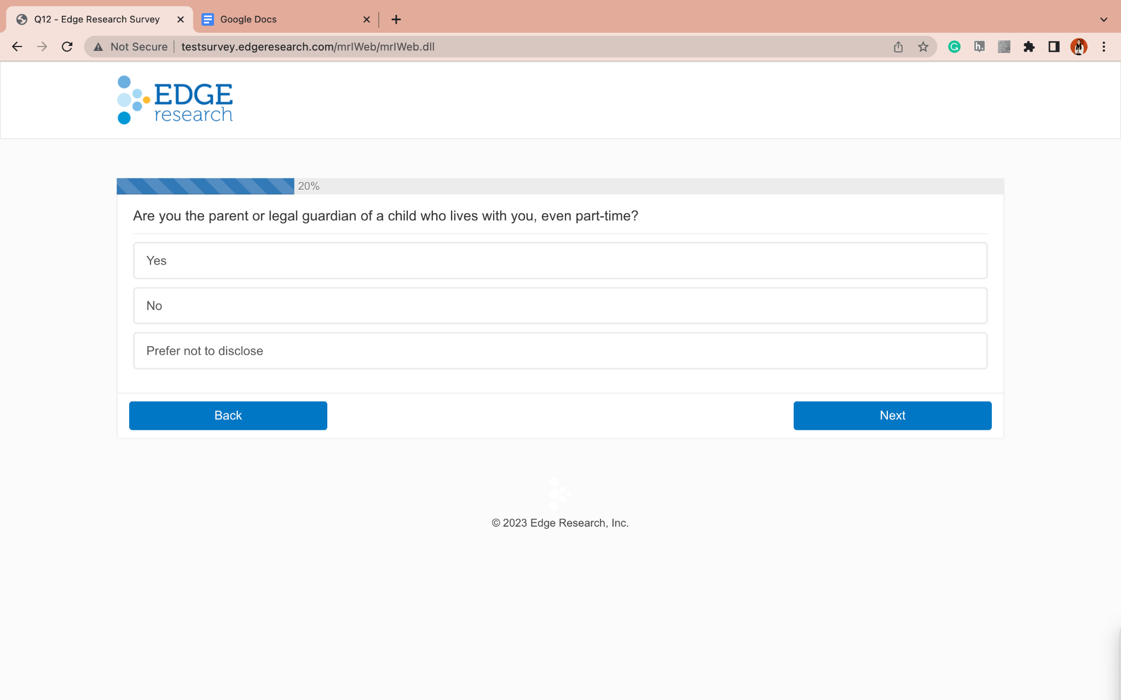Open the Extensions puzzle icon
1121x700 pixels.
1029,47
